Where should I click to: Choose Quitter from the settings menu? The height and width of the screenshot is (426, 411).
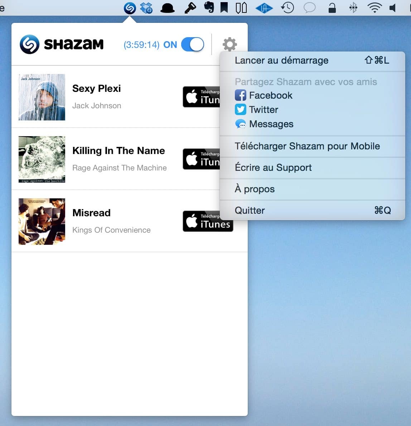point(312,210)
